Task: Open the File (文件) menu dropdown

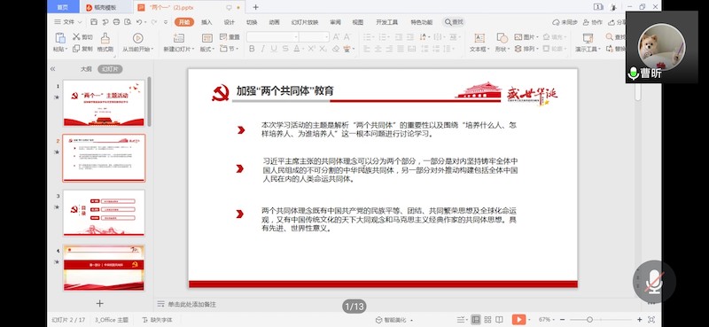Action: pos(68,22)
